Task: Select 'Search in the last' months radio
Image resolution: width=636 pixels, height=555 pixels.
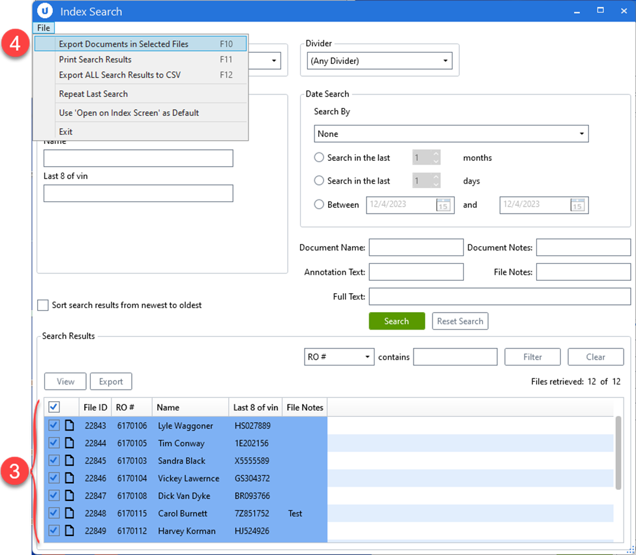Action: coord(319,157)
